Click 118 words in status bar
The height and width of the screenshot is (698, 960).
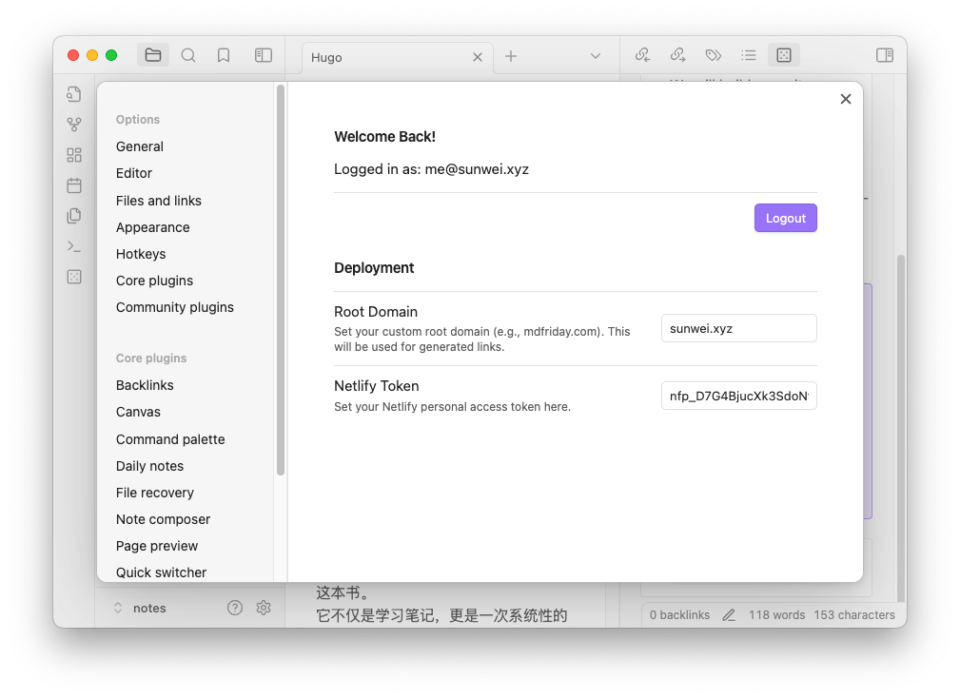tap(777, 615)
